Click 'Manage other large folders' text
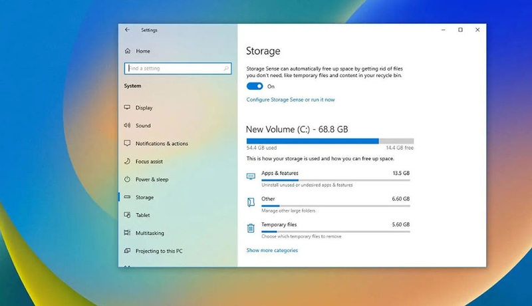The image size is (532, 306). [x=289, y=211]
